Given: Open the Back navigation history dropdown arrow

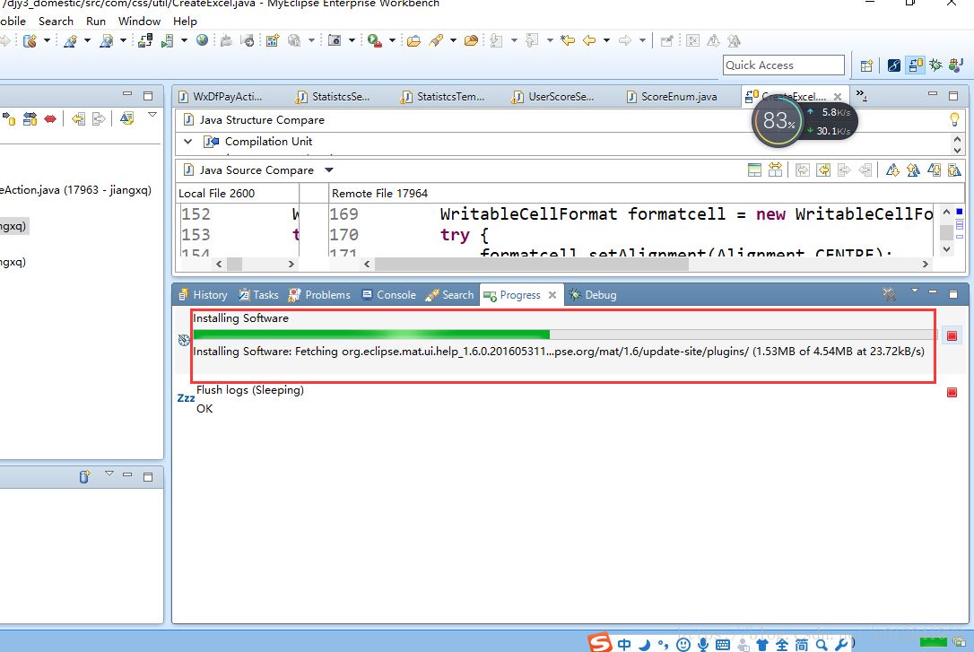Looking at the screenshot, I should click(x=606, y=41).
